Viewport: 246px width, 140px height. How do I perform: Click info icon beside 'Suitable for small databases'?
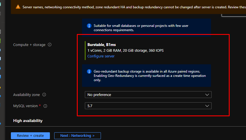tap(89, 26)
